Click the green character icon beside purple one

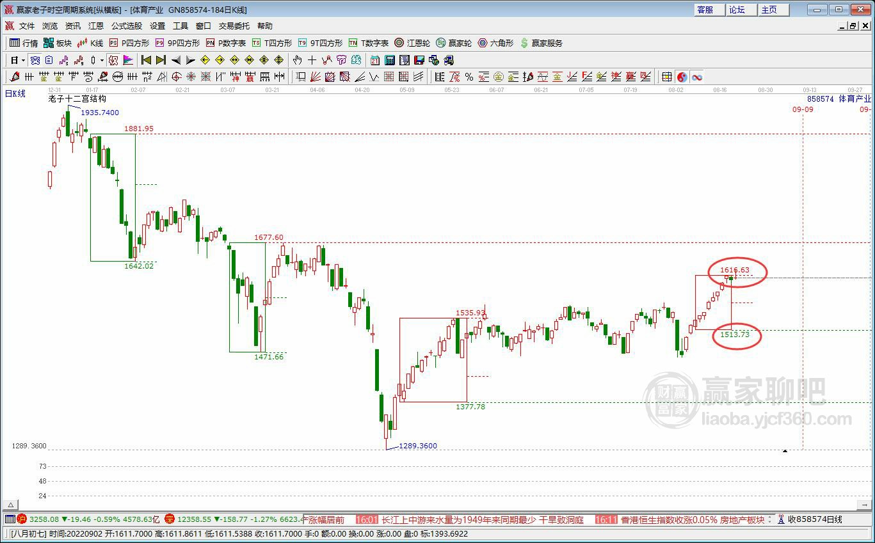click(x=356, y=60)
